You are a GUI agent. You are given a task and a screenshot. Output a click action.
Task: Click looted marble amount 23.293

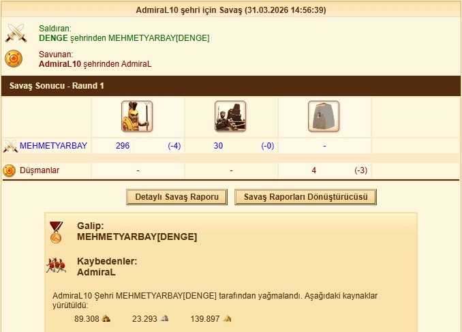[144, 319]
